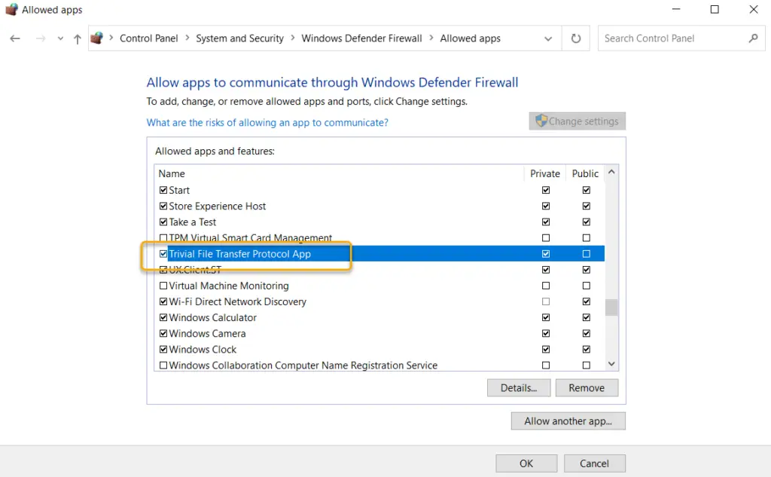Click the back navigation arrow

[15, 38]
